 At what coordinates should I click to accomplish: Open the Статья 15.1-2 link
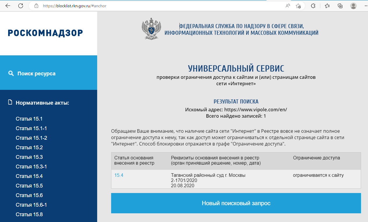(x=31, y=138)
